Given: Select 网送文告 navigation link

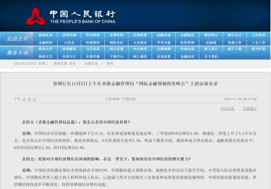Looking at the screenshot, I should (x=46, y=56).
